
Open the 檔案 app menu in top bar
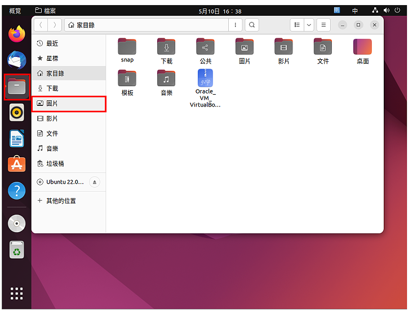pos(46,11)
